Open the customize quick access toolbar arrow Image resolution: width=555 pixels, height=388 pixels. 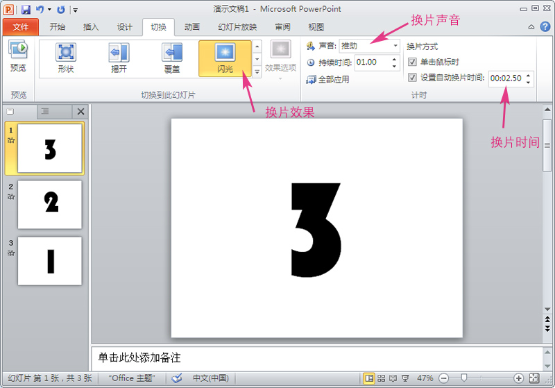pos(76,10)
